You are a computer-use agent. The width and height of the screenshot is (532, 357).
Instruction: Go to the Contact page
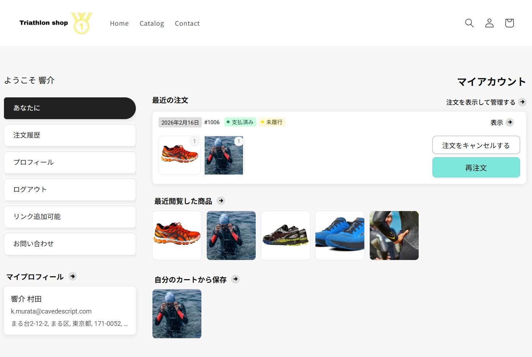pos(187,24)
